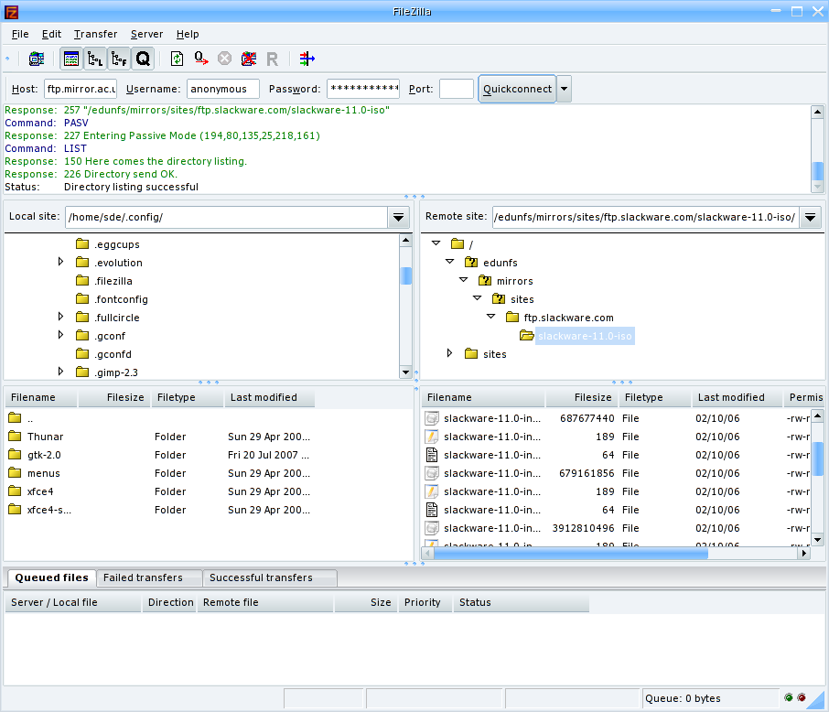
Task: Click the .fontconfig folder in local tree
Action: 121,299
